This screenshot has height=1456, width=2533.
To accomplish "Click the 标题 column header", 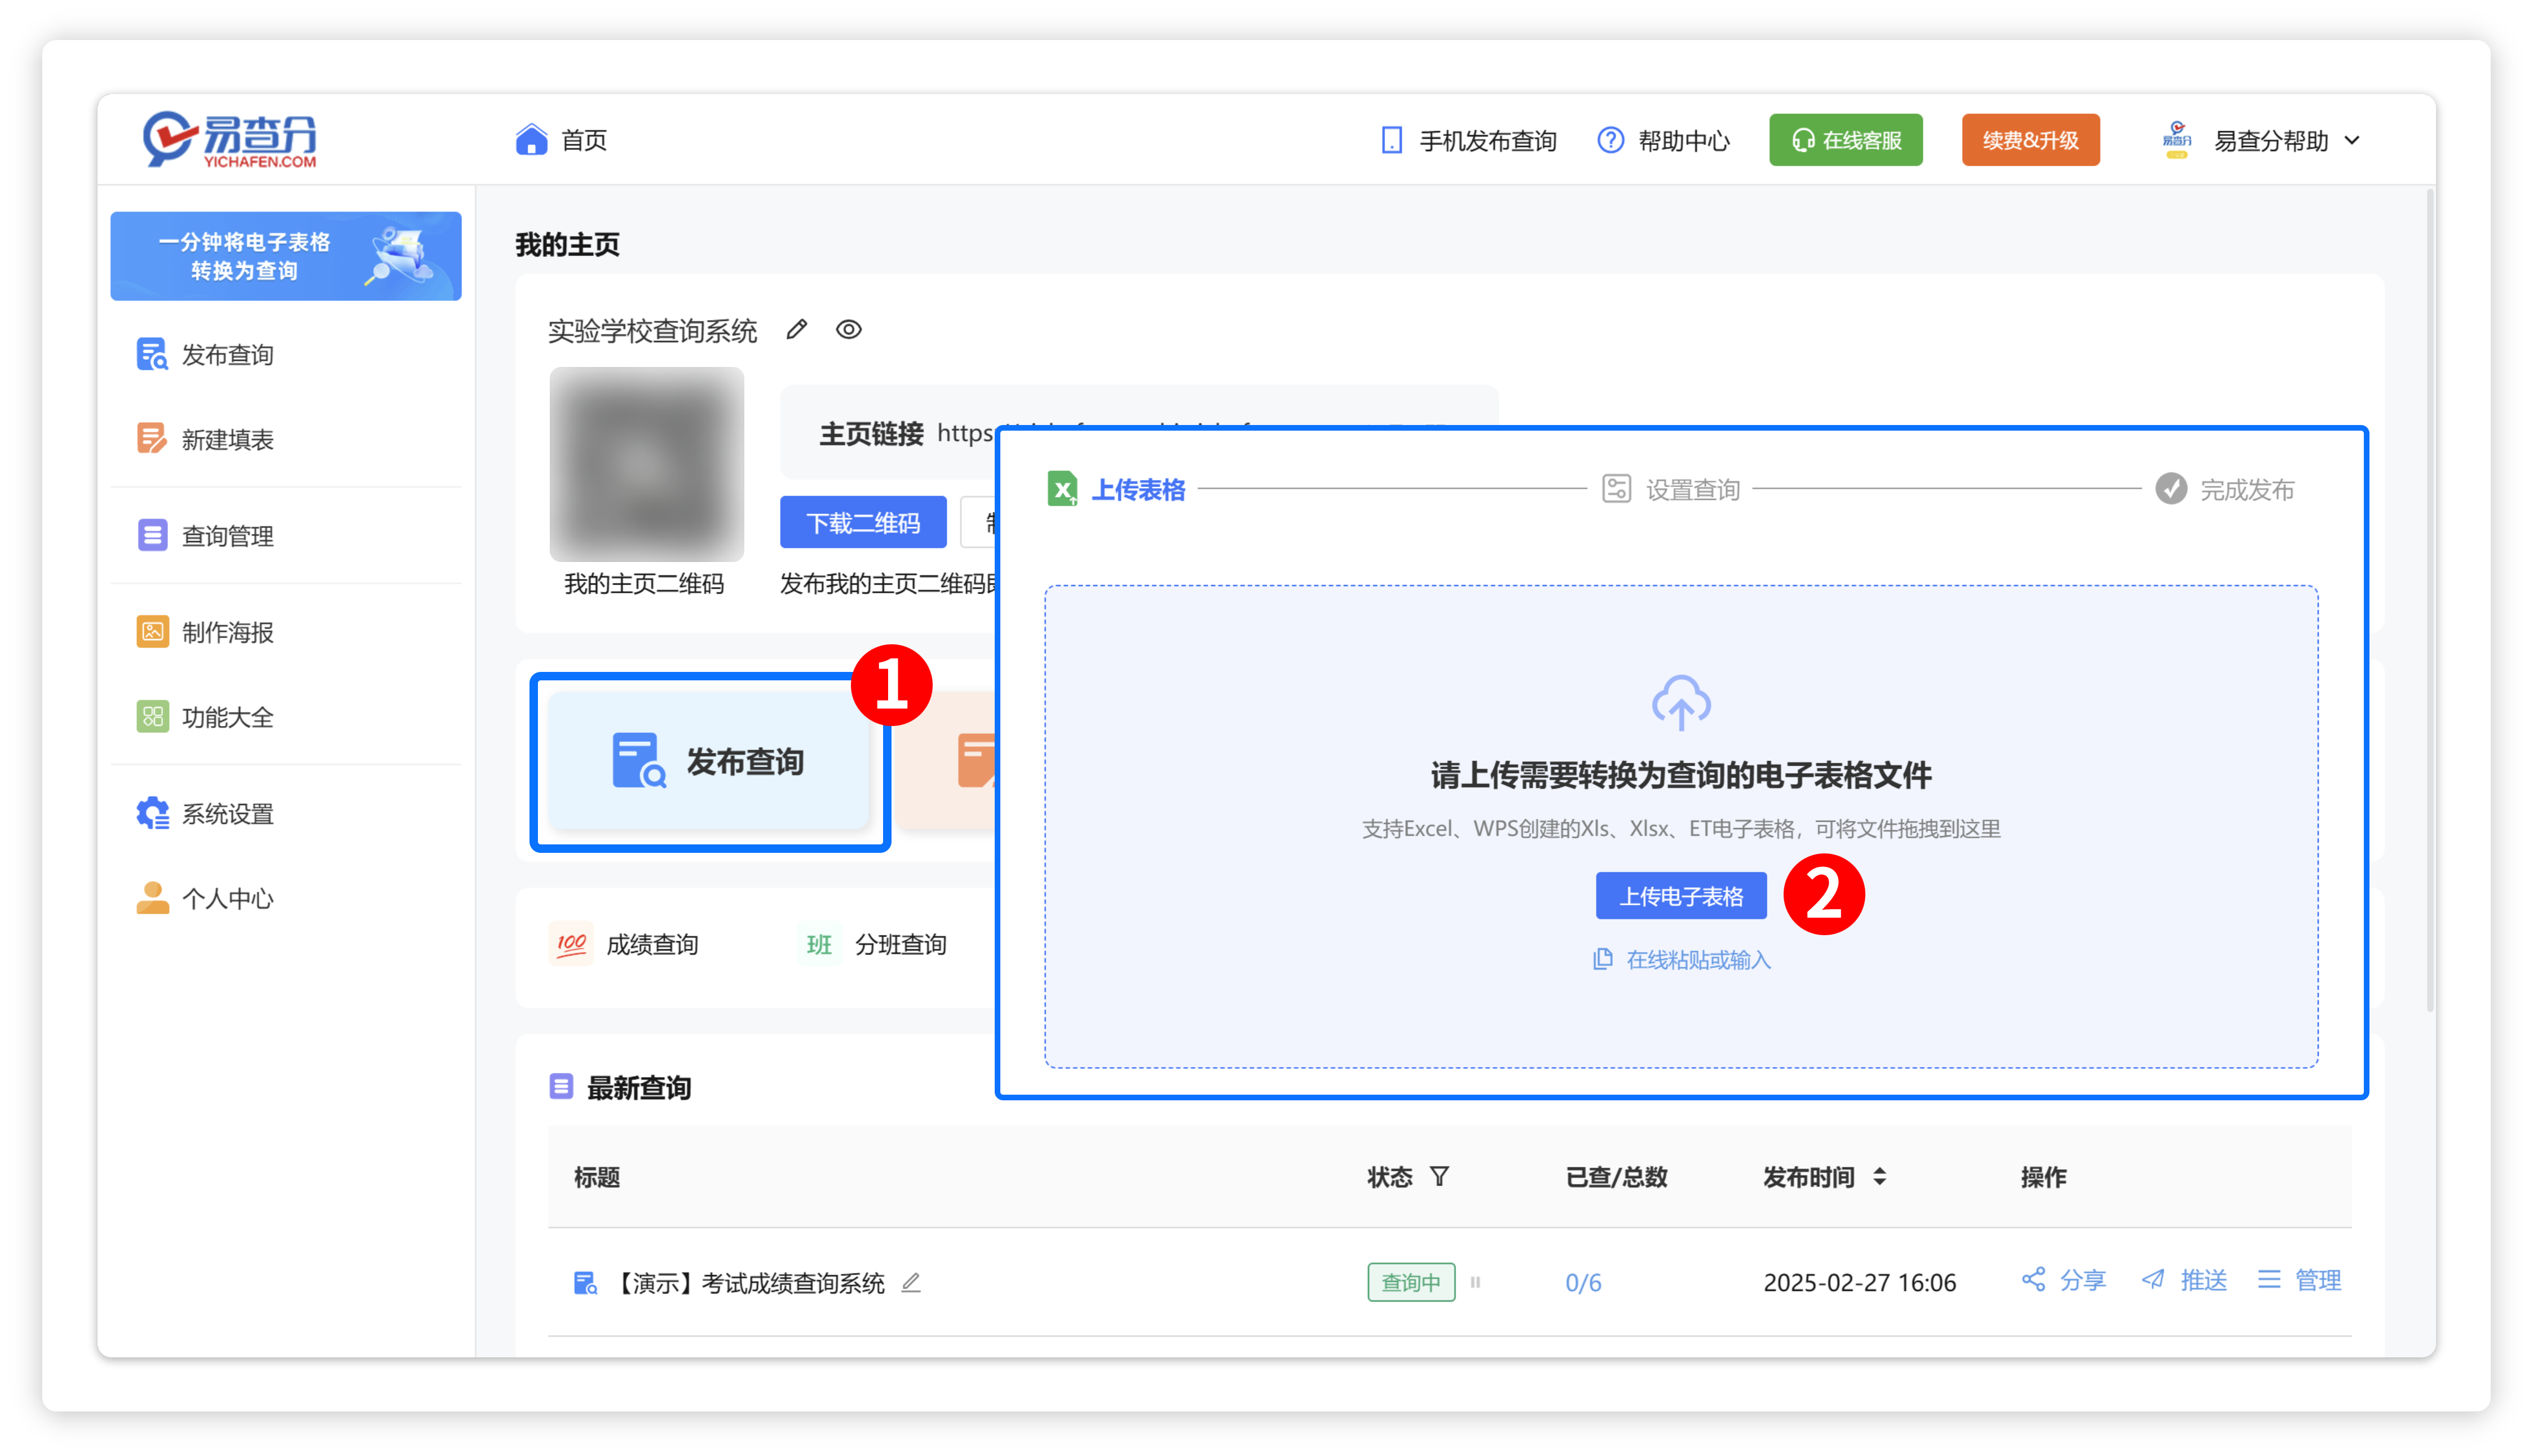I will coord(597,1178).
